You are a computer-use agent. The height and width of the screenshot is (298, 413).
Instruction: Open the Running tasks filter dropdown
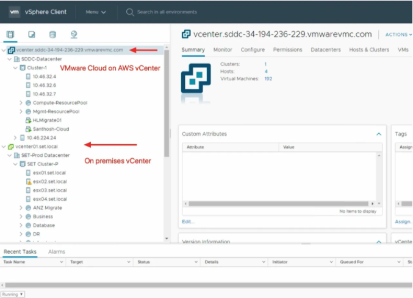13,294
